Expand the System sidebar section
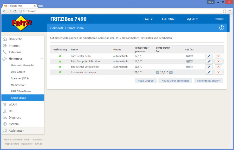Image resolution: width=234 pixels, height=150 pixels. (14, 124)
